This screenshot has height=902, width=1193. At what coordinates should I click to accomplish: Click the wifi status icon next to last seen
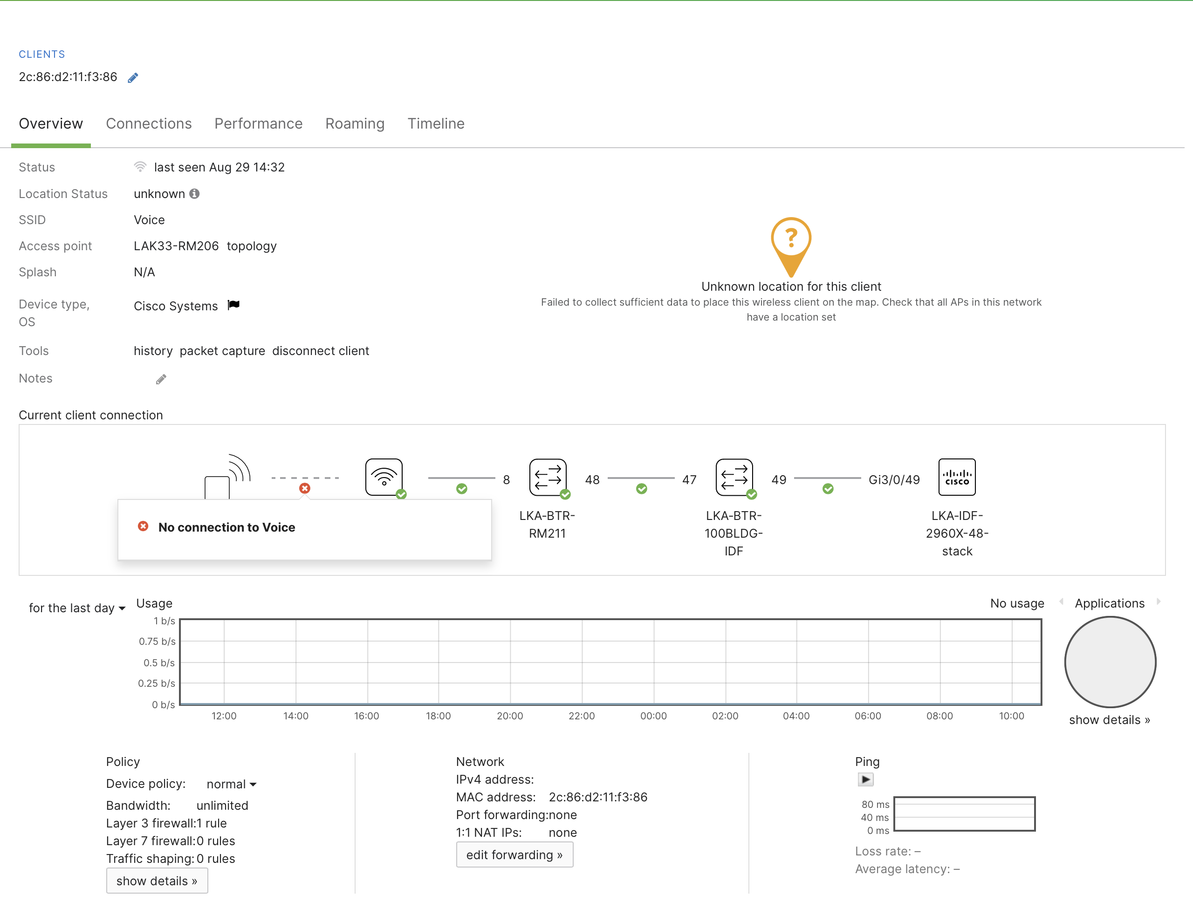(140, 167)
